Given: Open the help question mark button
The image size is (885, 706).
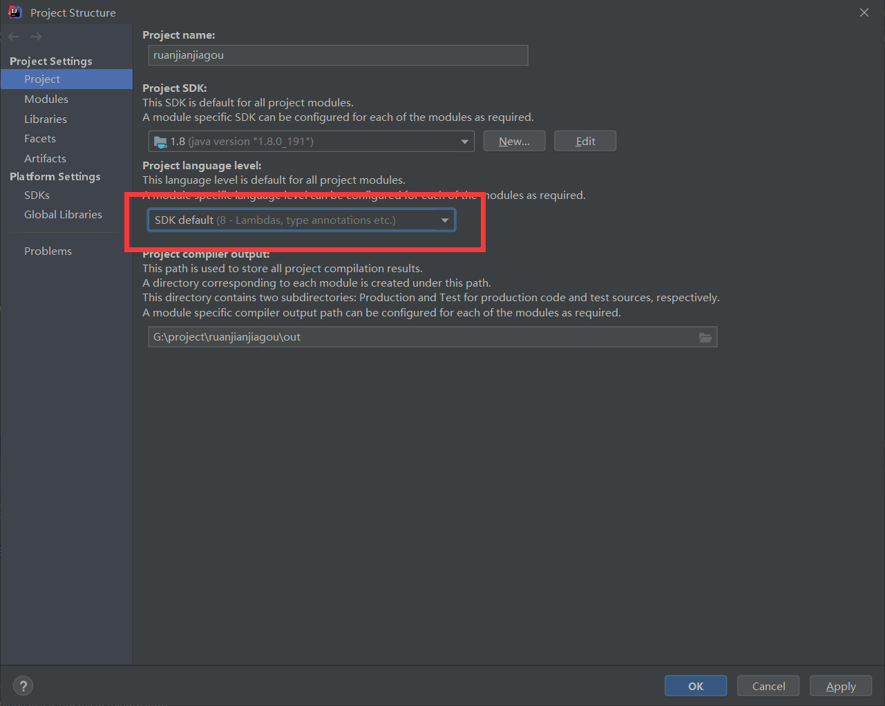Looking at the screenshot, I should pos(23,686).
